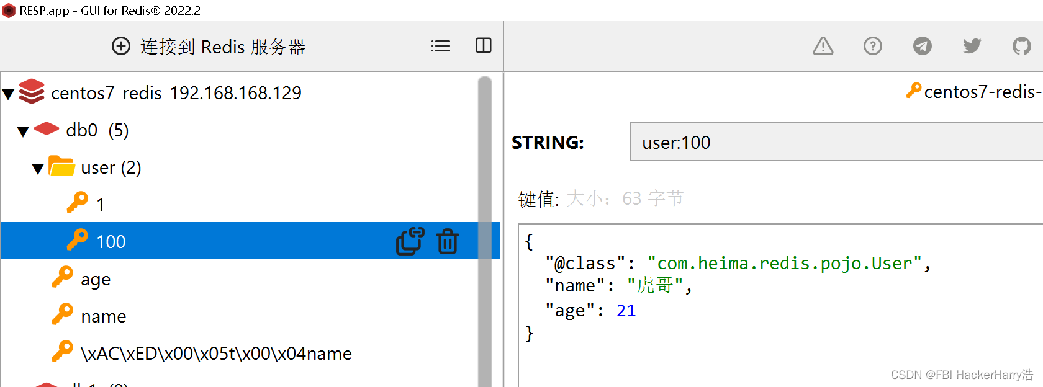Click the 63 字节 size label
Screen dimensions: 1043x387
[653, 198]
